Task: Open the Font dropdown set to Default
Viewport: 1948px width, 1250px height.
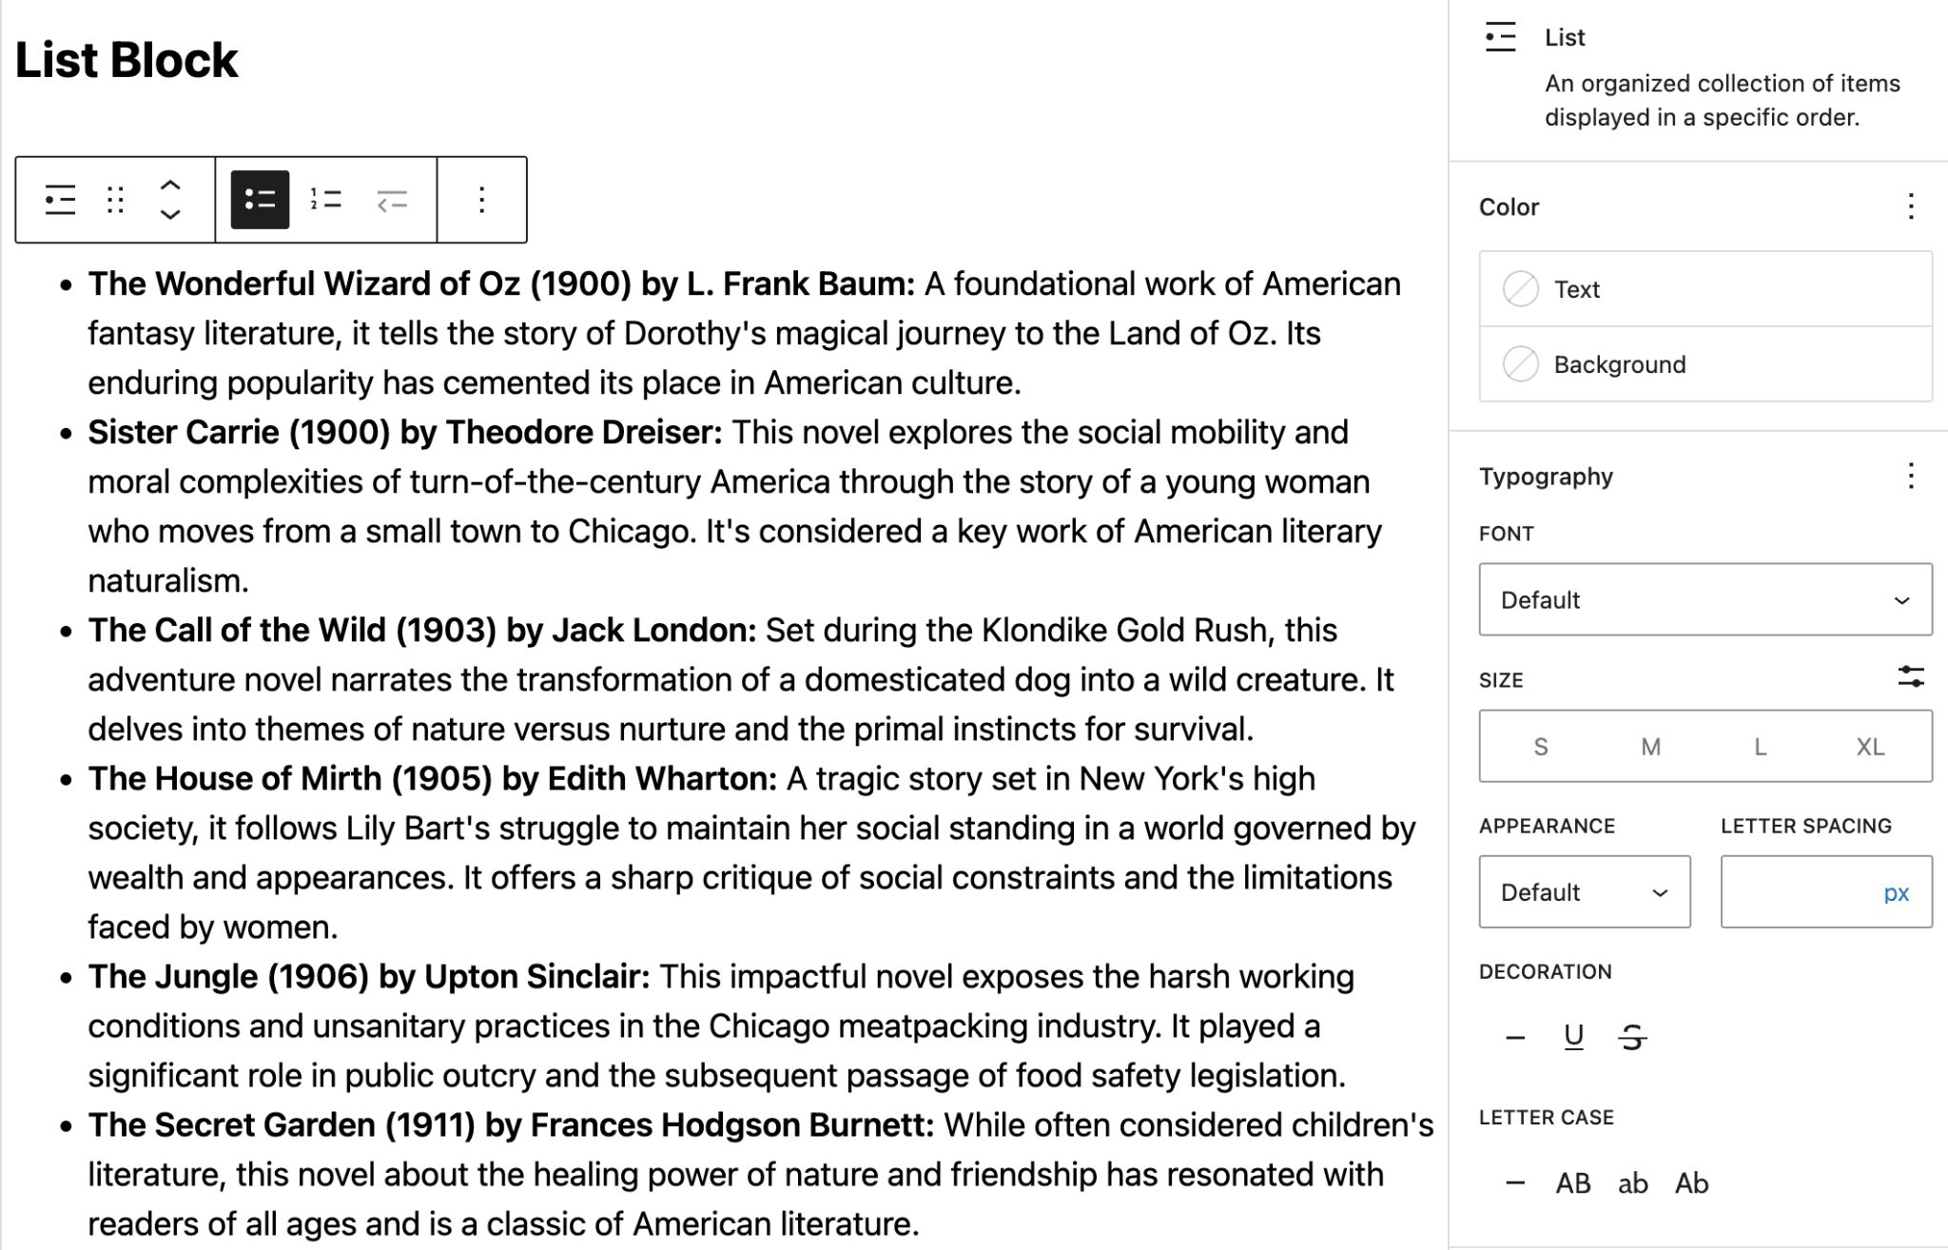Action: (x=1705, y=599)
